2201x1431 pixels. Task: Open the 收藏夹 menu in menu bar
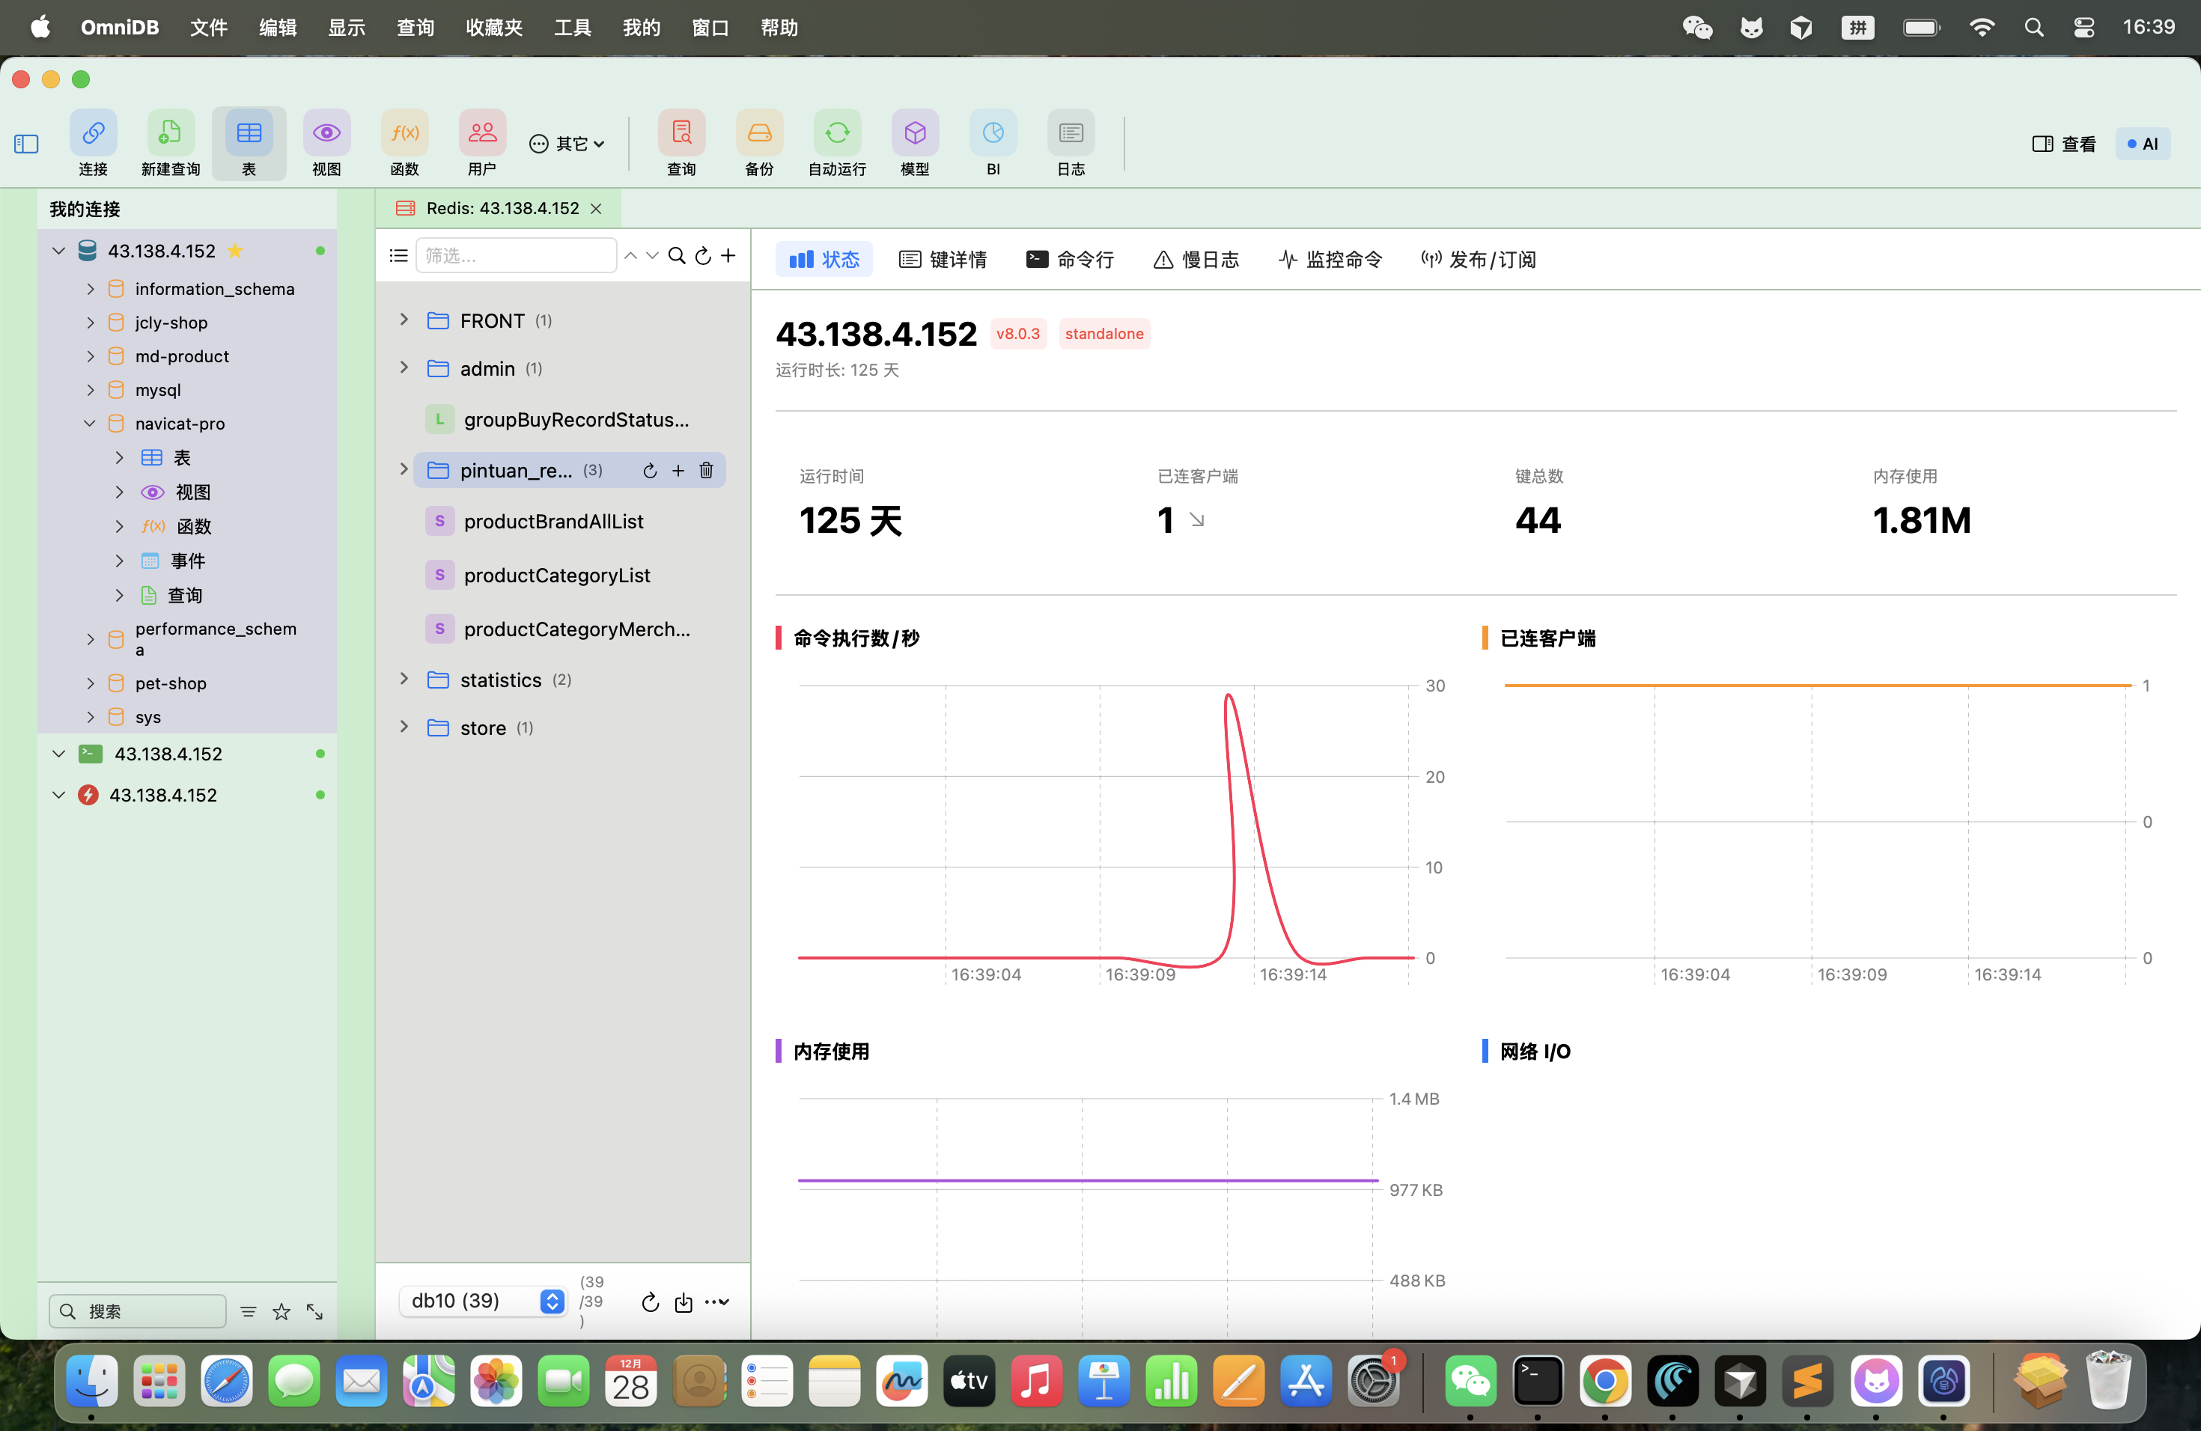(494, 28)
